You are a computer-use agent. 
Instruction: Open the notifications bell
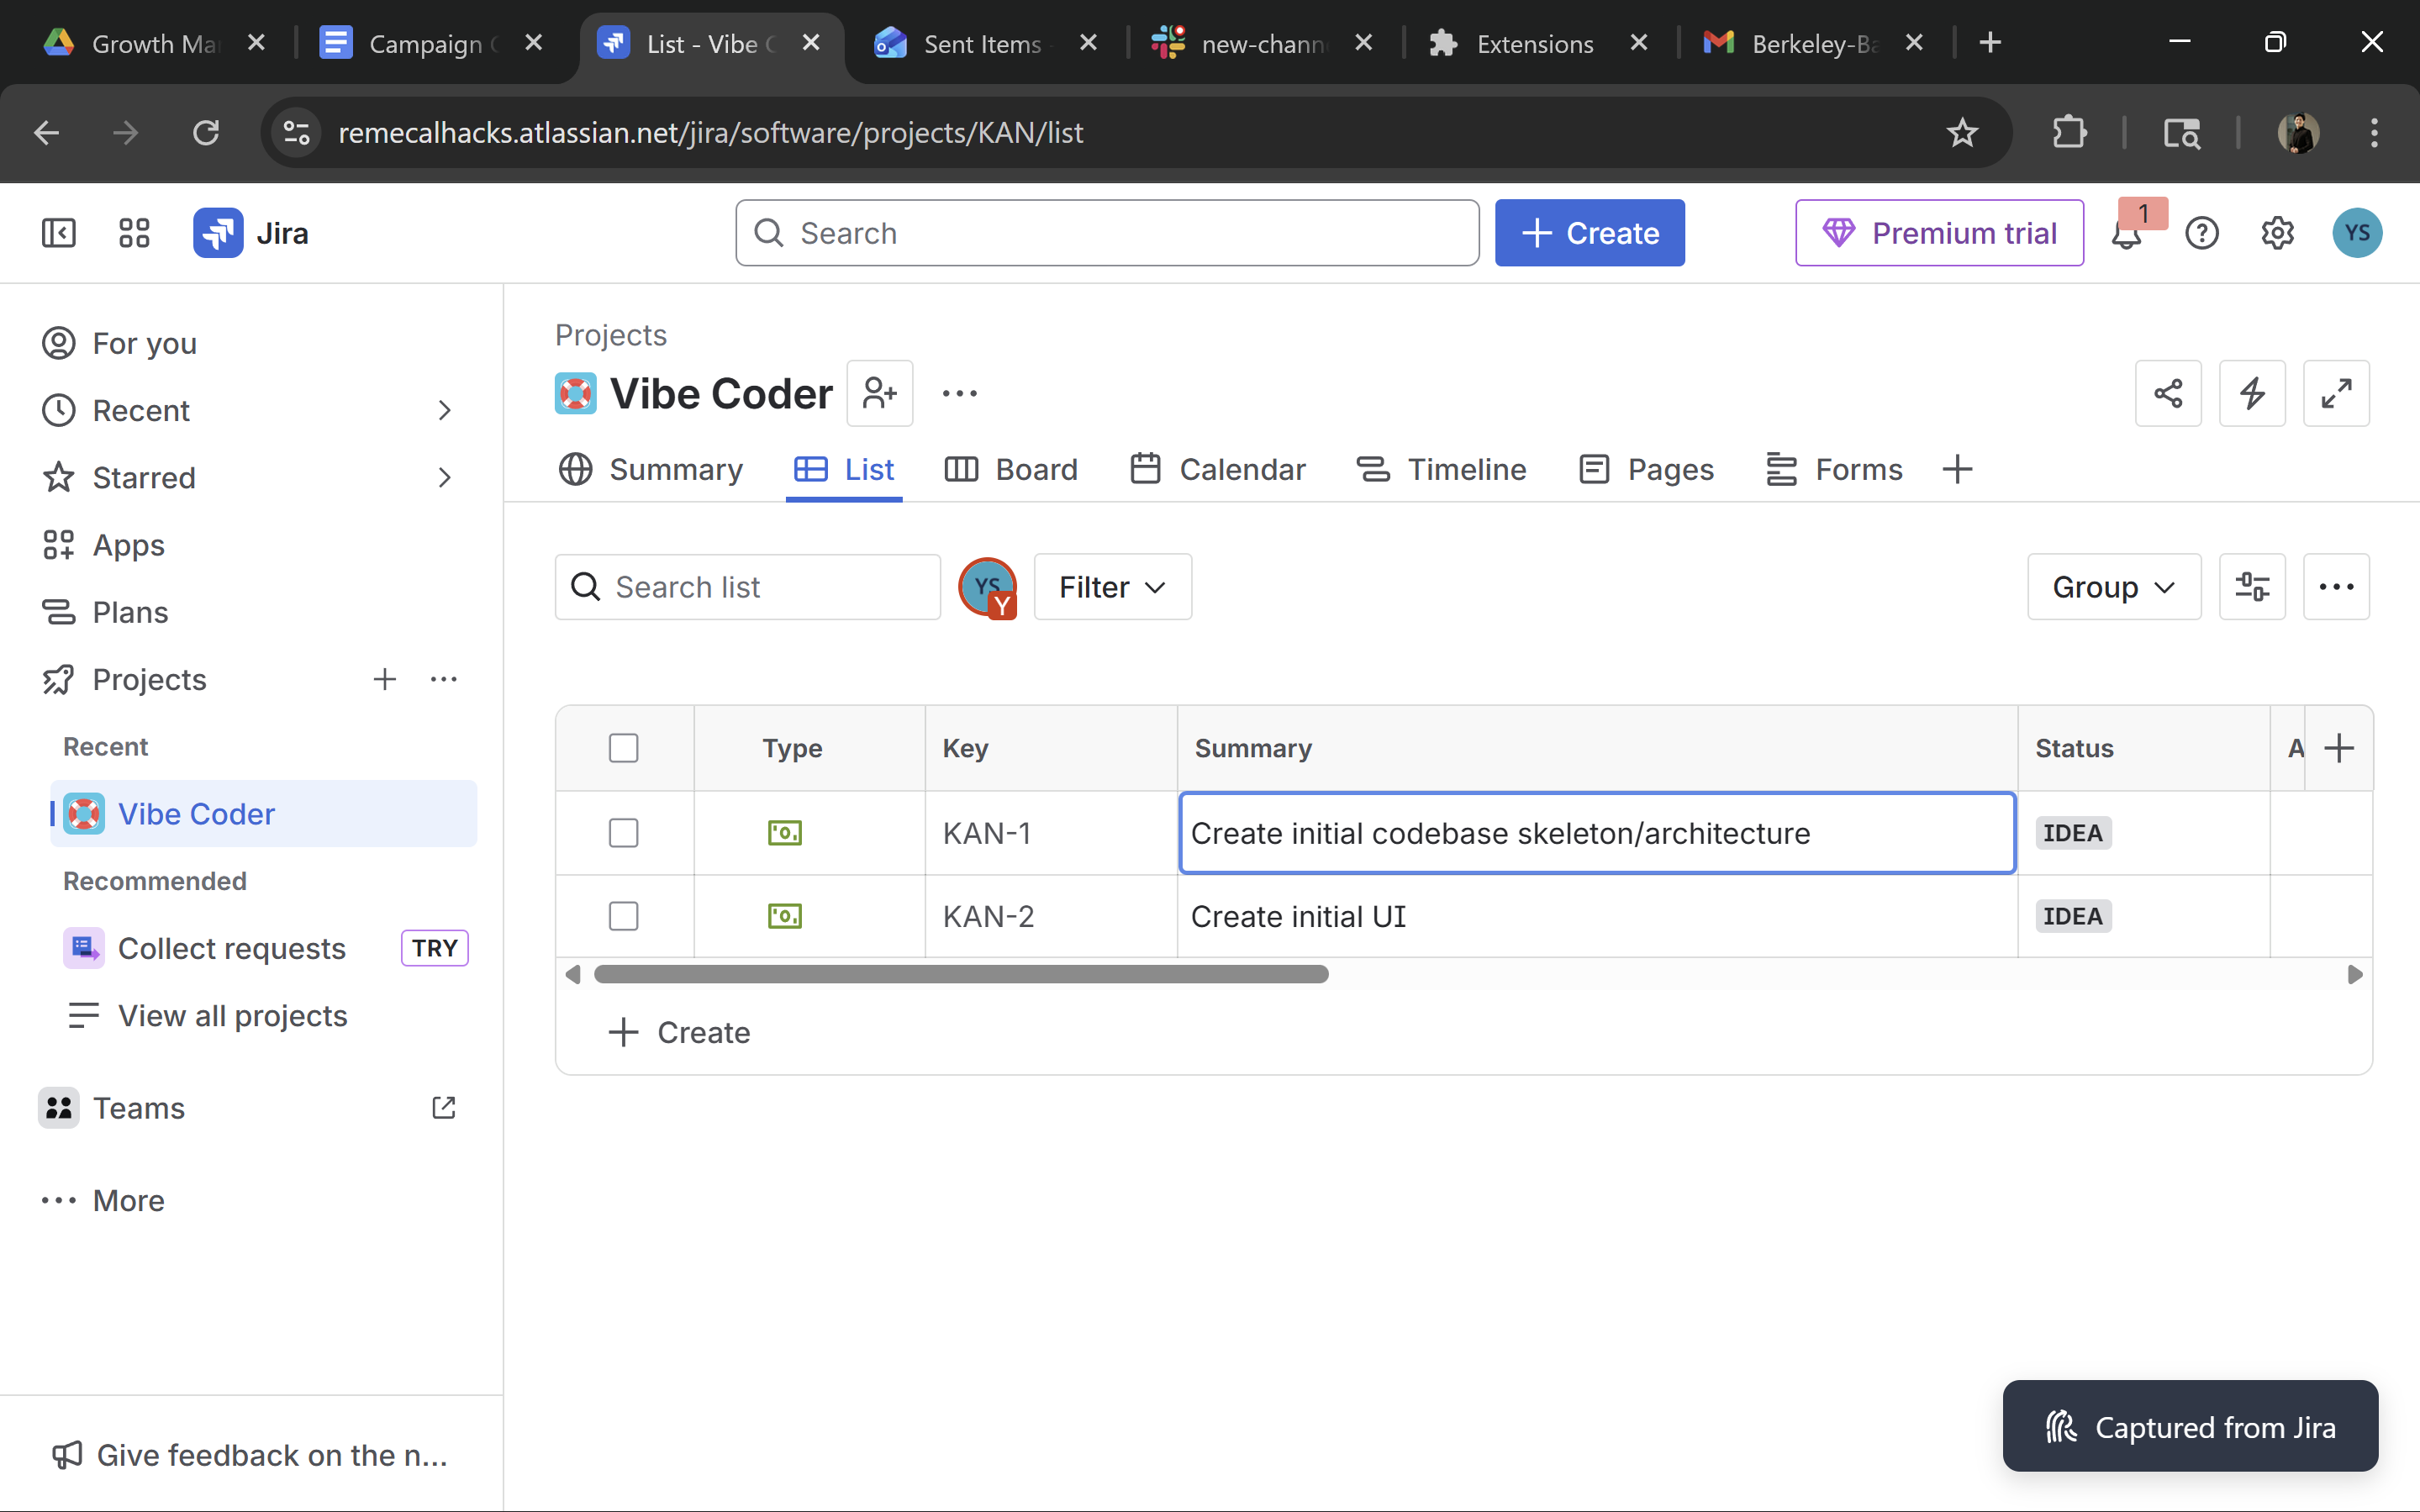2126,235
